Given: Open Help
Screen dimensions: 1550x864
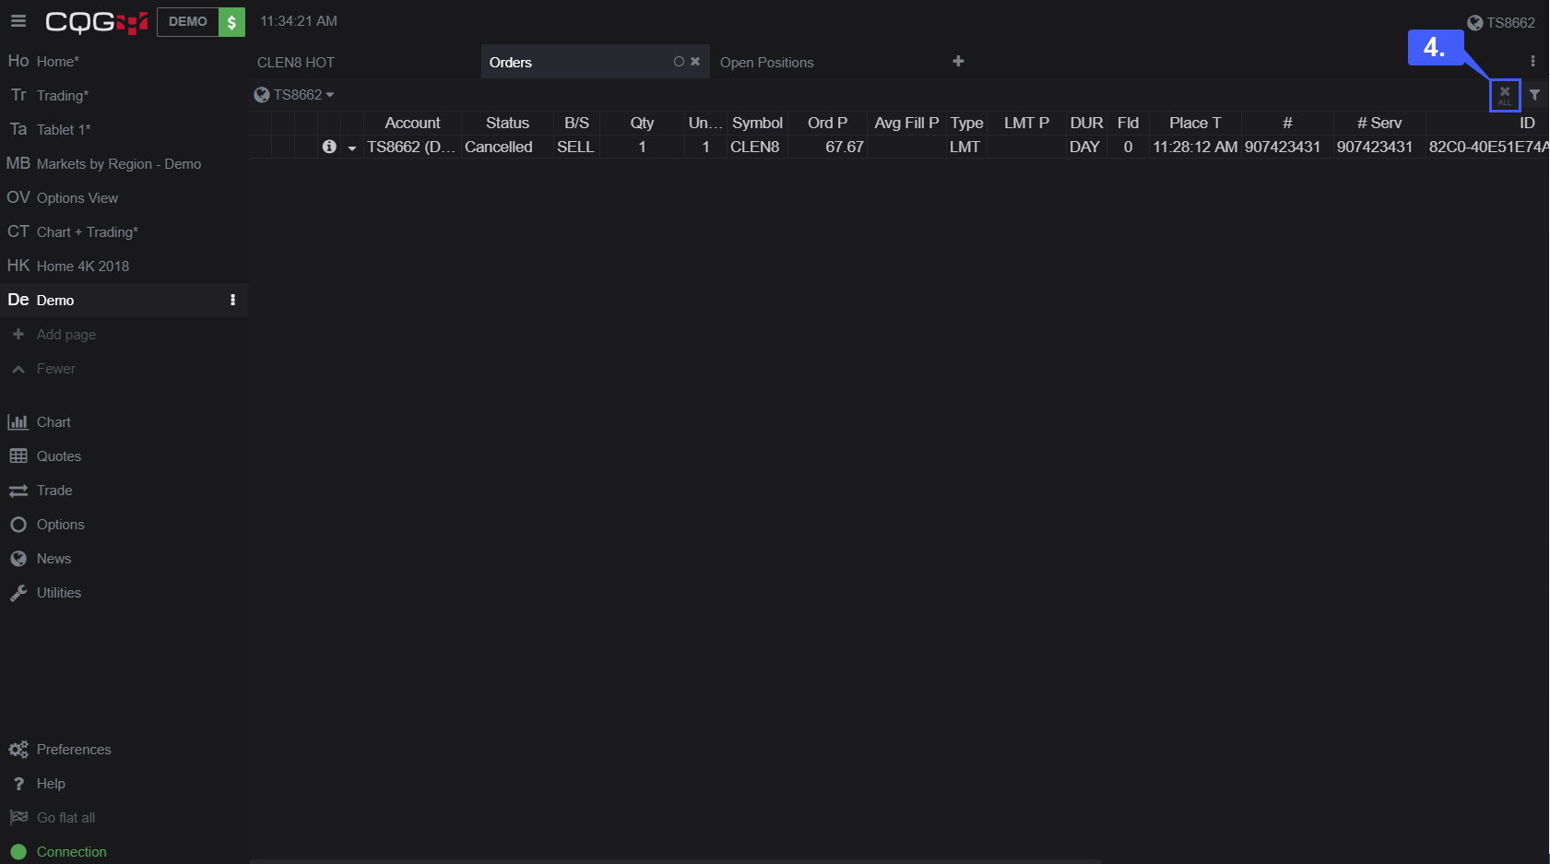Looking at the screenshot, I should click(124, 784).
